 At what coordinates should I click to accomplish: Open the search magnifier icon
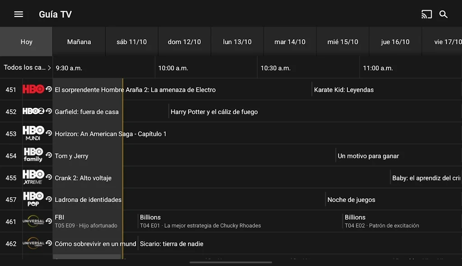pyautogui.click(x=444, y=14)
